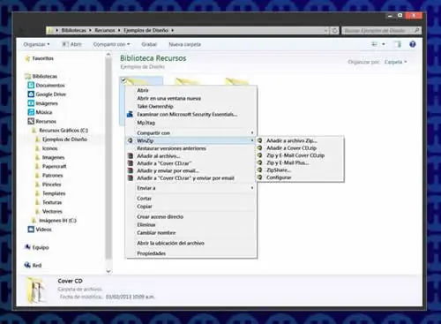
Task: Open the help icon in the toolbar
Action: (x=413, y=44)
